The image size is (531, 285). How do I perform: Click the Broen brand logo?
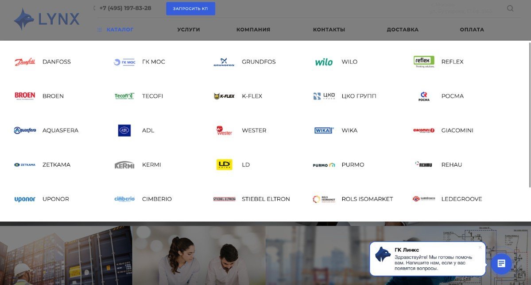pyautogui.click(x=25, y=96)
